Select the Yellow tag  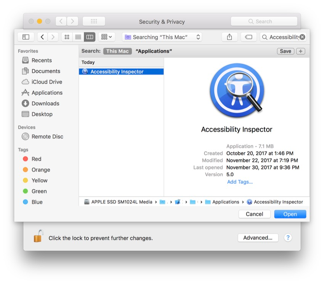[x=40, y=180]
